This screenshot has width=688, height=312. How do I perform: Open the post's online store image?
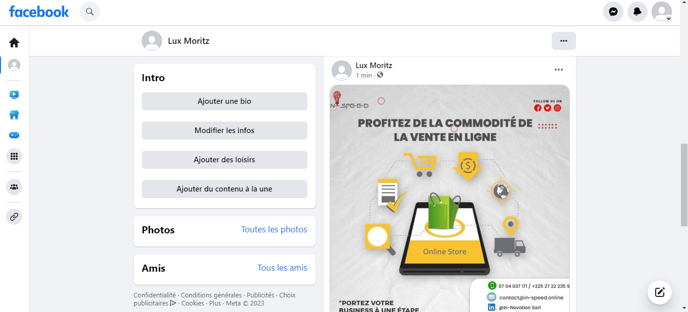(450, 198)
